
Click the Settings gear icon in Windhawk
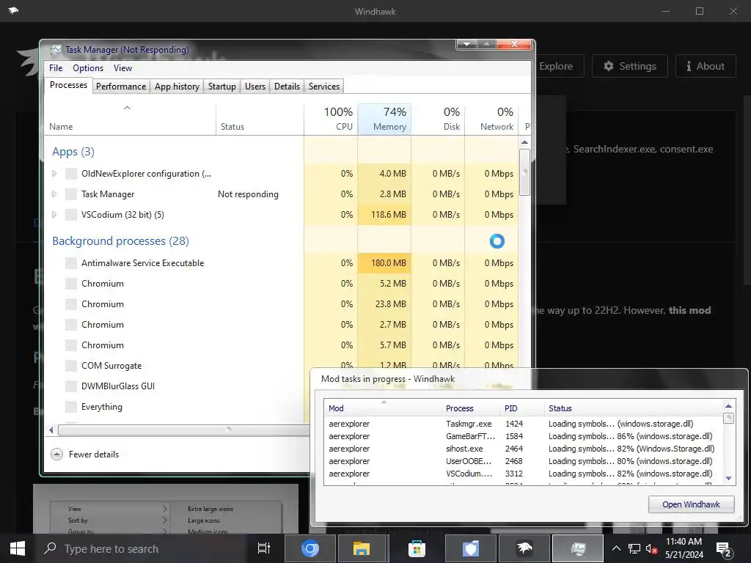[608, 66]
